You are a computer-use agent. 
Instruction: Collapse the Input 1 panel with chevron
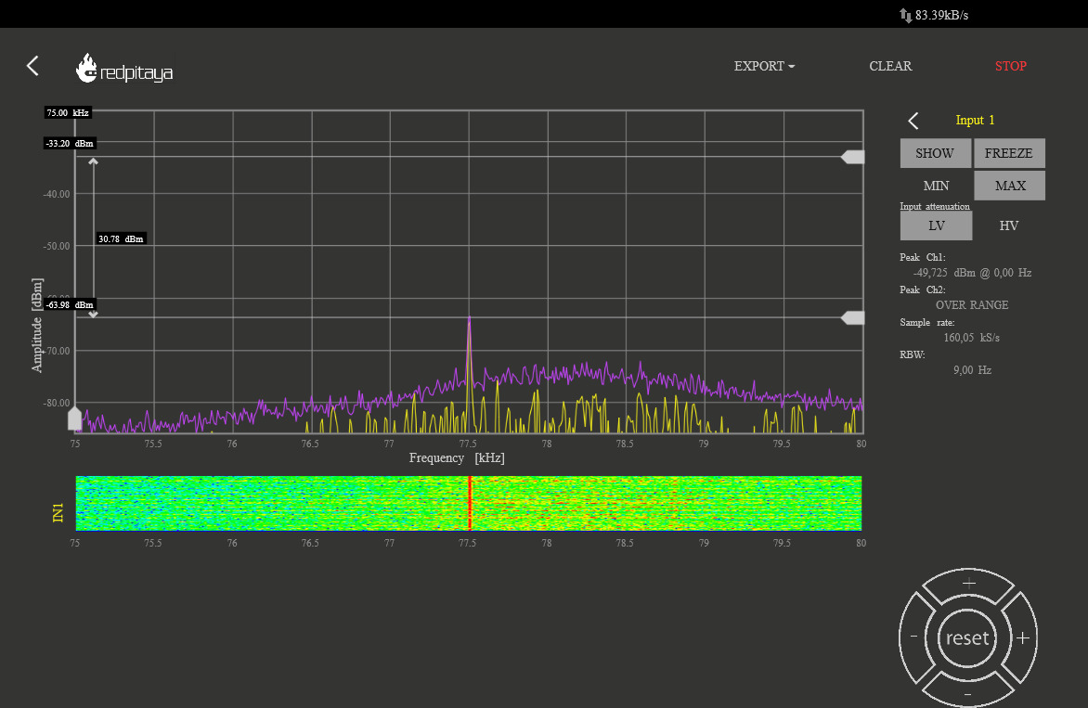point(913,121)
